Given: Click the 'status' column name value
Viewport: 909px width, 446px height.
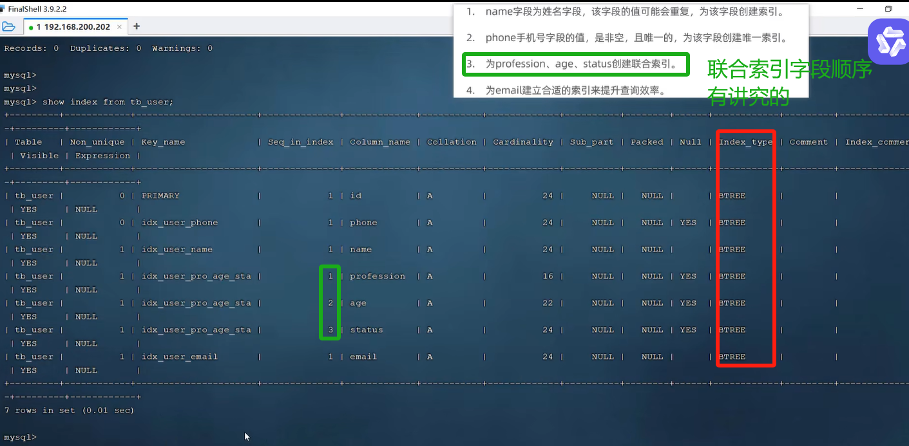Looking at the screenshot, I should click(x=367, y=330).
